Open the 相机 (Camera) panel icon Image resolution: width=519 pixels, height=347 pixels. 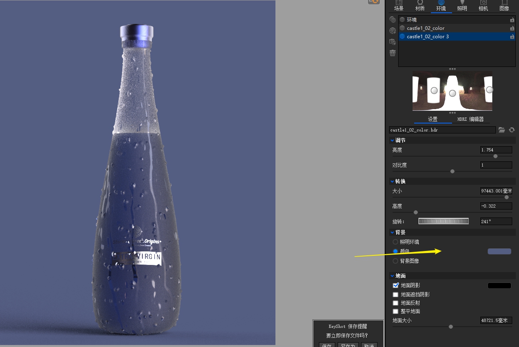[x=483, y=6]
